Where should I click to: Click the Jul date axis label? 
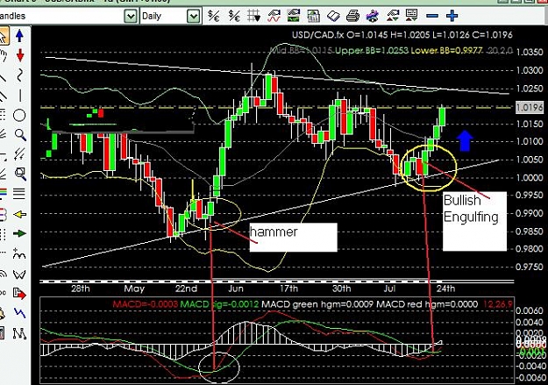[x=389, y=289]
